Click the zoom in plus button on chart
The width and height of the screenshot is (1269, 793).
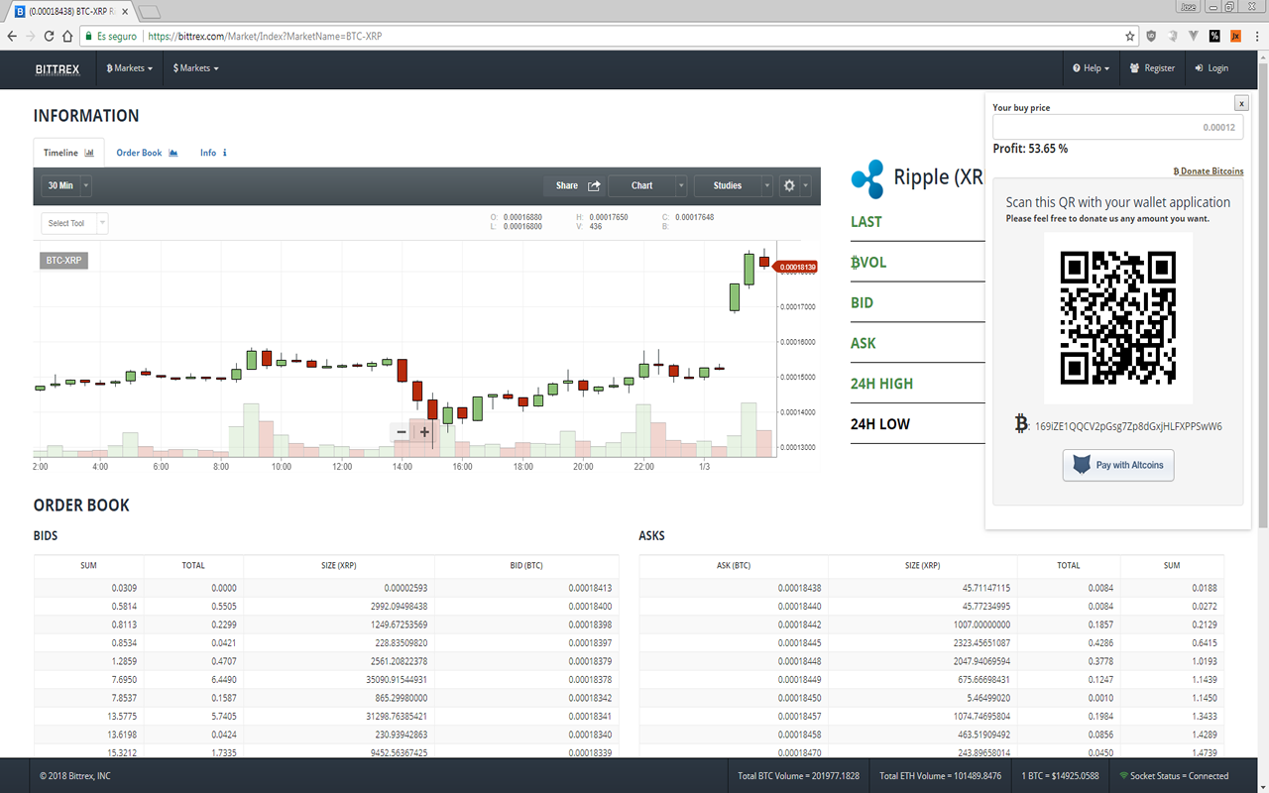[424, 432]
